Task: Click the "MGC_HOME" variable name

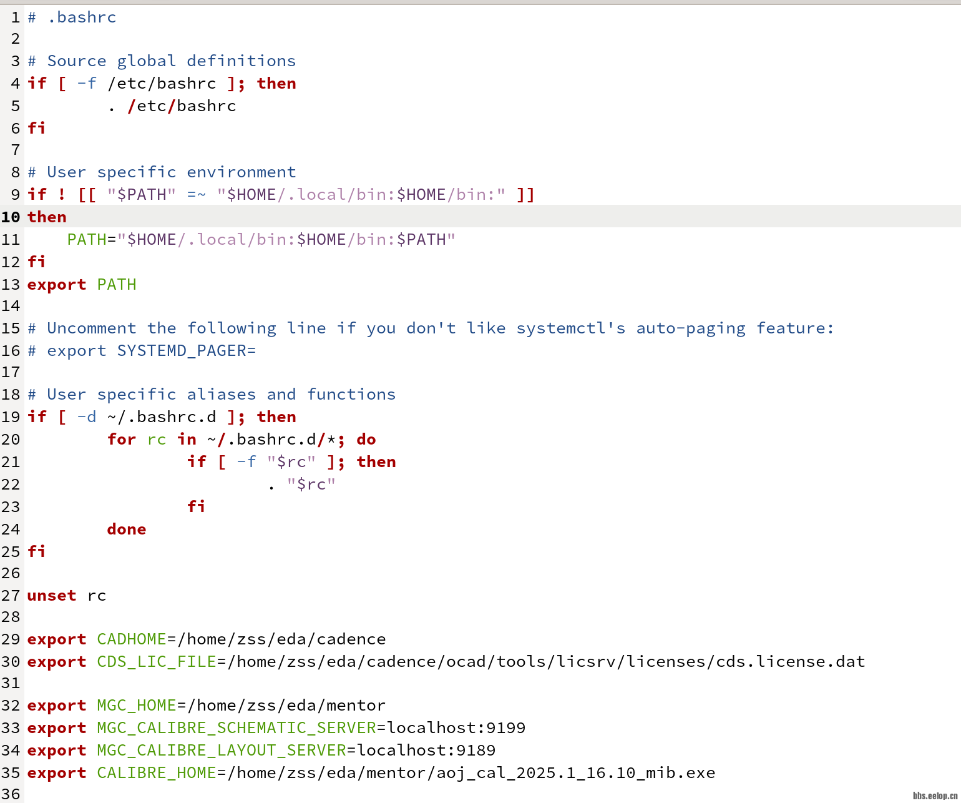Action: 136,705
